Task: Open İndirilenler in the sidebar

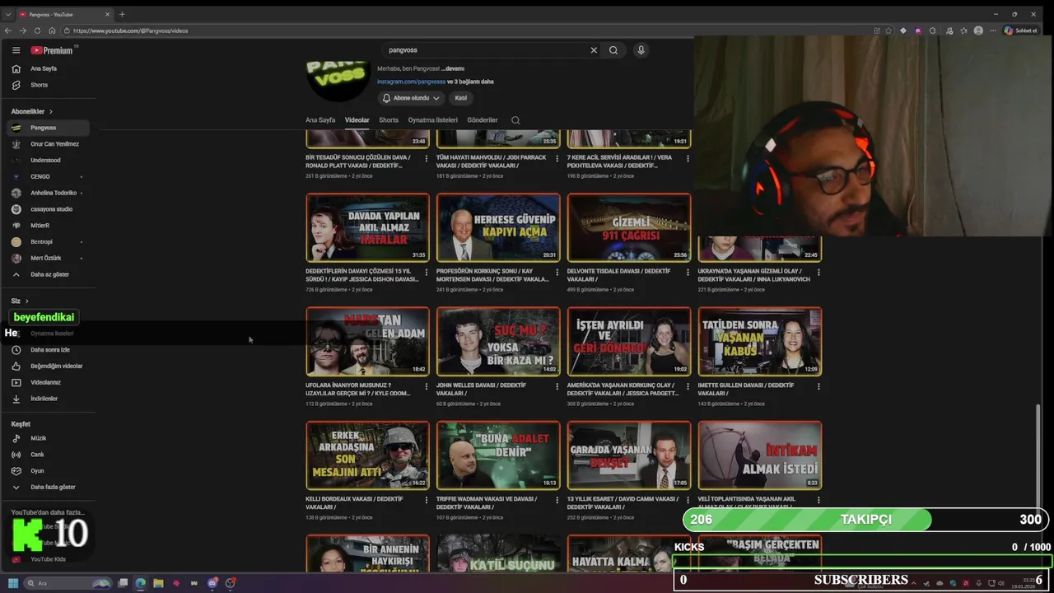Action: point(48,399)
